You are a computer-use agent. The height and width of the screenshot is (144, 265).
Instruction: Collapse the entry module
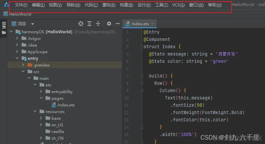(17, 58)
